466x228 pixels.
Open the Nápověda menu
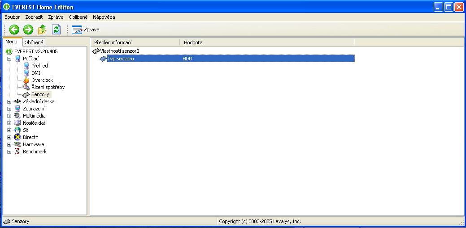pyautogui.click(x=104, y=17)
